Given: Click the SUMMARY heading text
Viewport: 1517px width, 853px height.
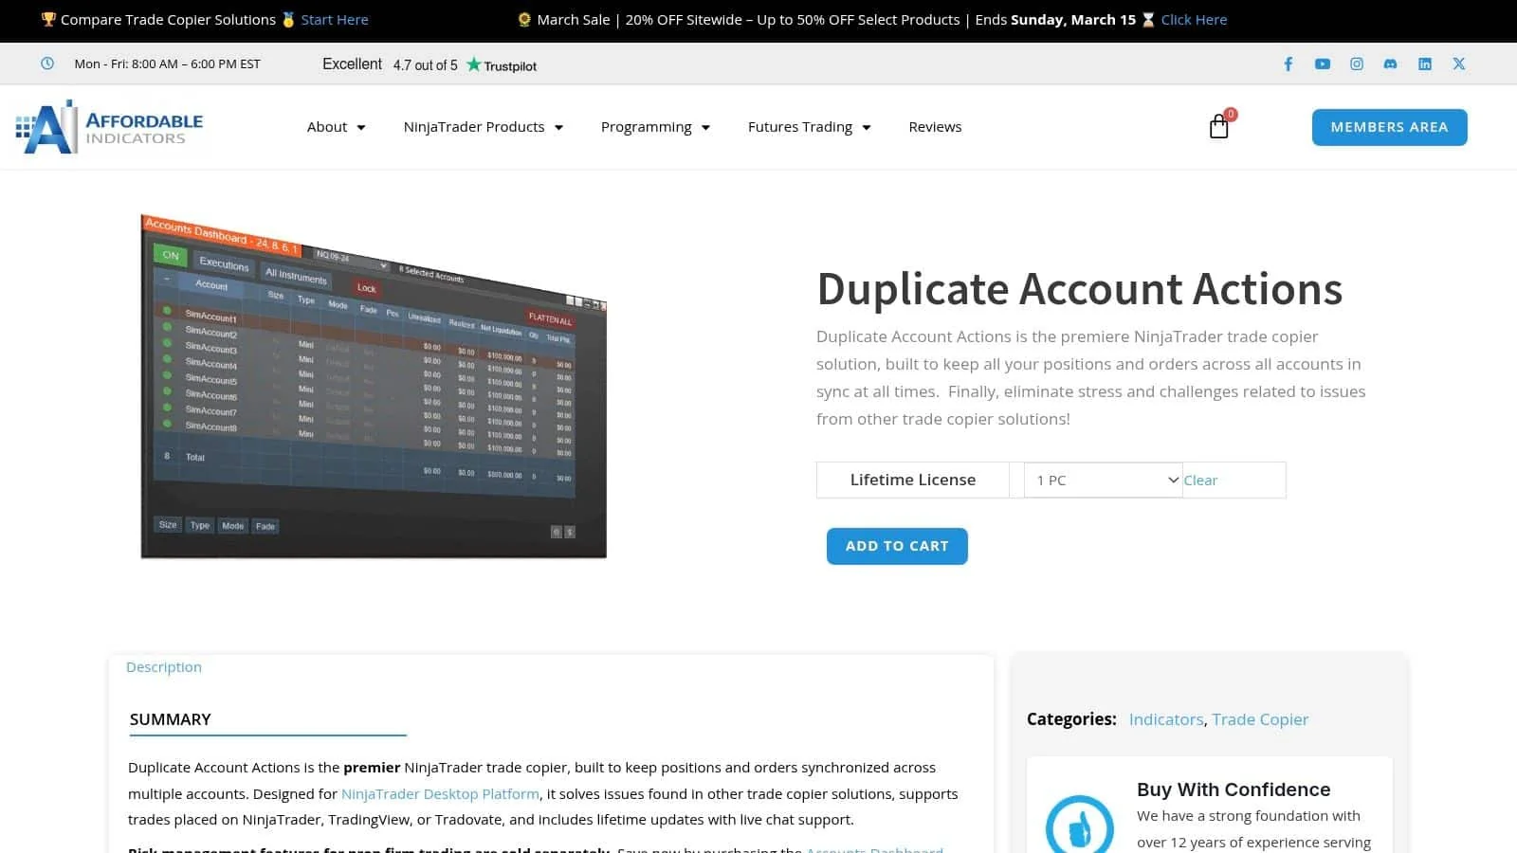Looking at the screenshot, I should tap(171, 719).
